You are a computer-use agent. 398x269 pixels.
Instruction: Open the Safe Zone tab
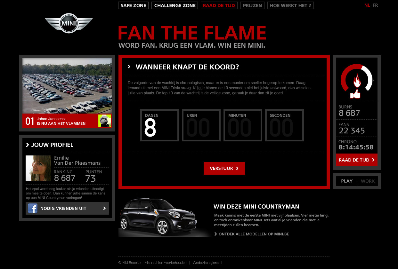pos(134,5)
